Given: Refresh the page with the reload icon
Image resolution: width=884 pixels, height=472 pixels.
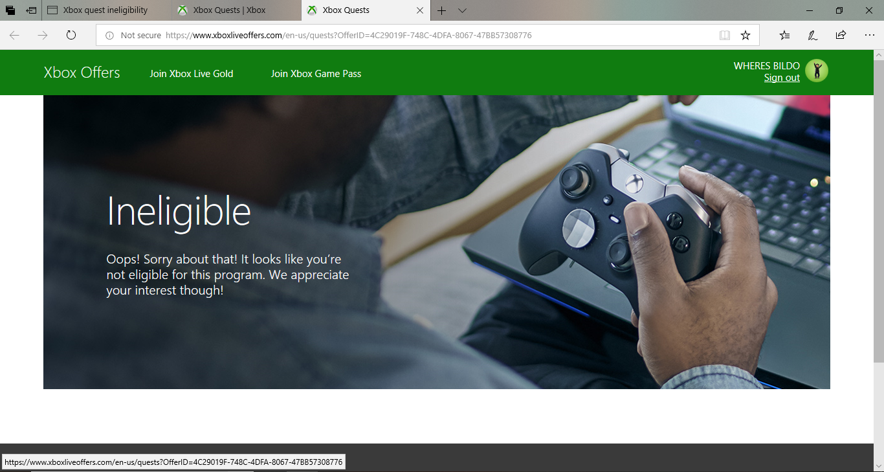Looking at the screenshot, I should tap(71, 36).
